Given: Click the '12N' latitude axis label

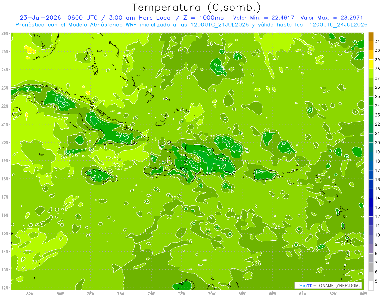Looking at the screenshot, I should pos(5,288).
